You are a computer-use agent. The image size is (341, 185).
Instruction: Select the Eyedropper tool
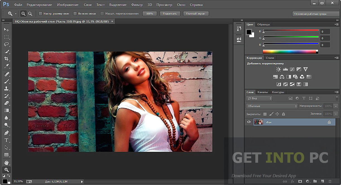(6, 66)
